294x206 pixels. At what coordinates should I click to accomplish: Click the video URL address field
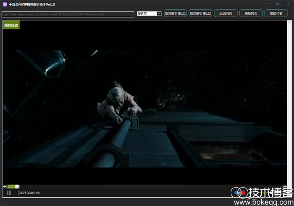[67, 14]
